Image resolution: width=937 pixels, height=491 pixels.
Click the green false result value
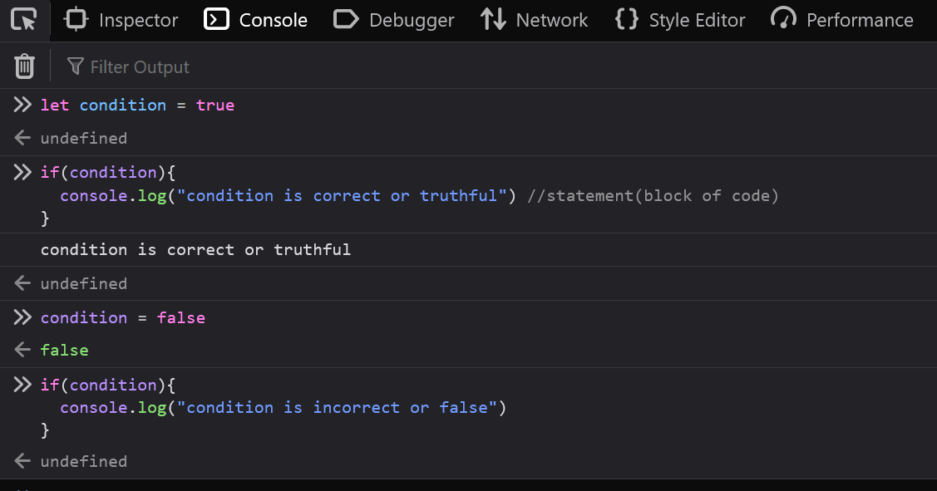[x=64, y=351]
